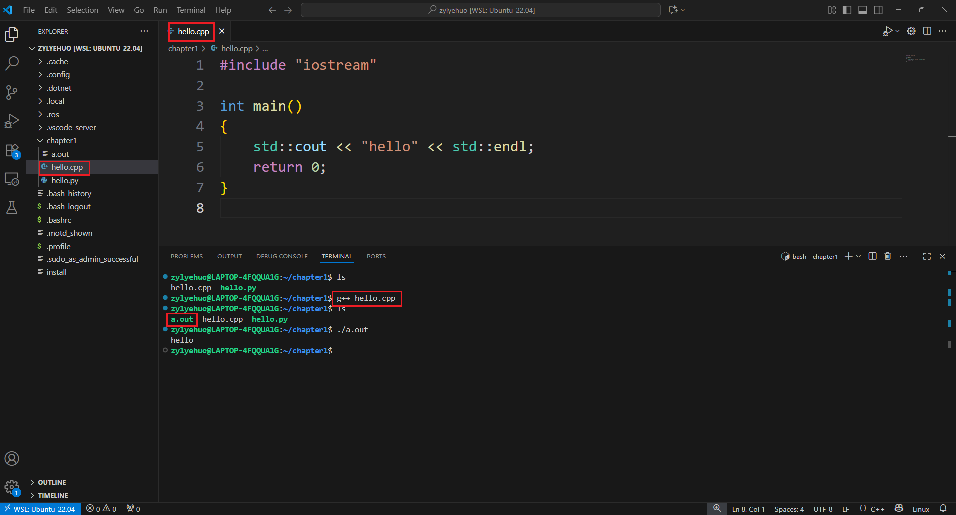Click WSL: Ubuntu-22.04 remote indicator

(40, 509)
